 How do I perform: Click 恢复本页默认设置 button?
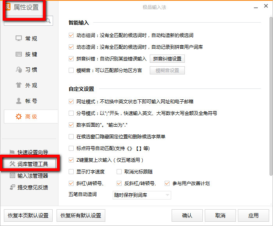(x=28, y=215)
